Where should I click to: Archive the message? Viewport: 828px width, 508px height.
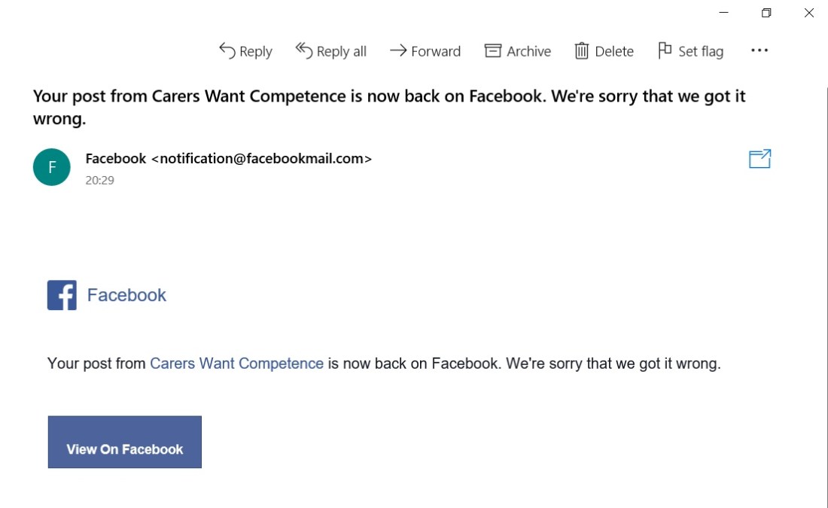[x=518, y=51]
